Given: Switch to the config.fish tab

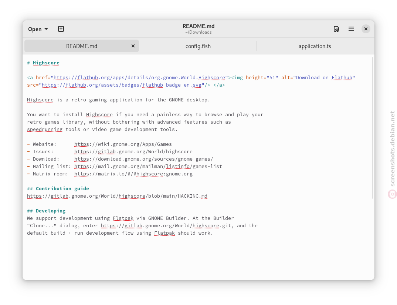Looking at the screenshot, I should (x=198, y=46).
